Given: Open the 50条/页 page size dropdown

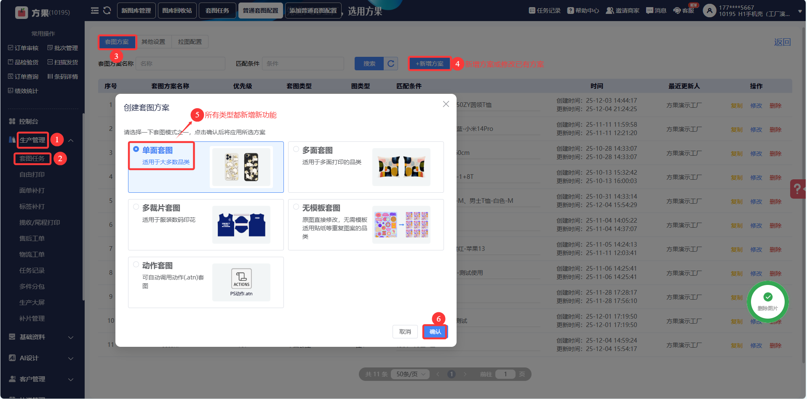Looking at the screenshot, I should click(411, 374).
